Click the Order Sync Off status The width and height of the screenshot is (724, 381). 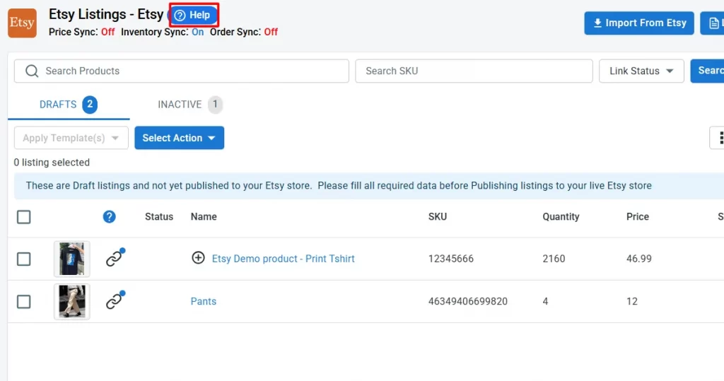click(x=271, y=32)
